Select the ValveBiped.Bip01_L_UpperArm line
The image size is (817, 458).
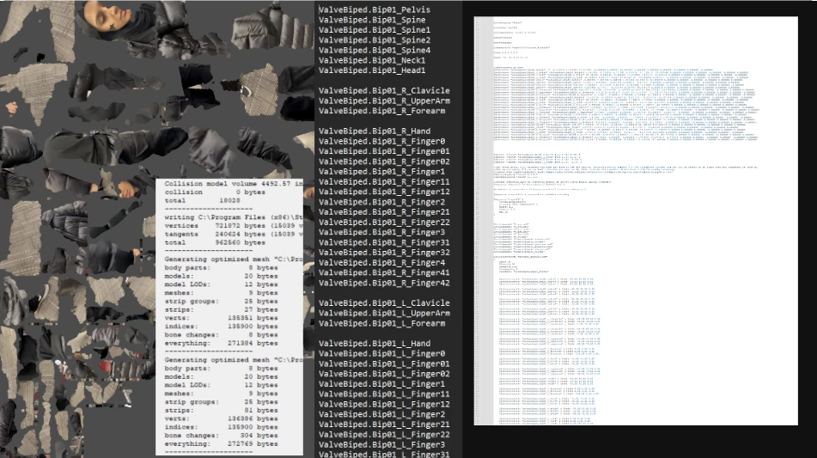[385, 313]
